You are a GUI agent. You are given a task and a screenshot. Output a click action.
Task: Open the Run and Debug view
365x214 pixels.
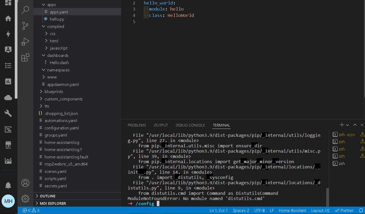pos(25,42)
